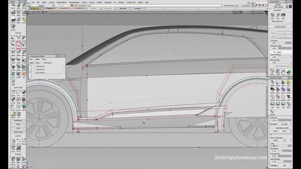Open the Show Orientation Mode dropdown
The image size is (301, 169).
click(285, 140)
